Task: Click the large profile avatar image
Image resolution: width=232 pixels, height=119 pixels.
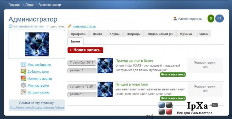Action: pyautogui.click(x=37, y=44)
